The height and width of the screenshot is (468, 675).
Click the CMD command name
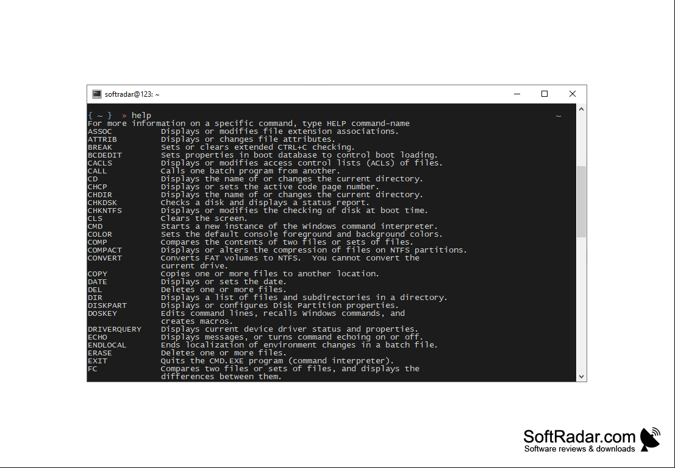(95, 226)
